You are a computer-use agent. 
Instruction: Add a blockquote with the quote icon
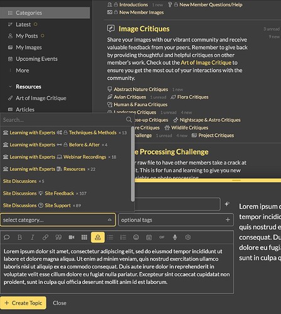pos(58,237)
